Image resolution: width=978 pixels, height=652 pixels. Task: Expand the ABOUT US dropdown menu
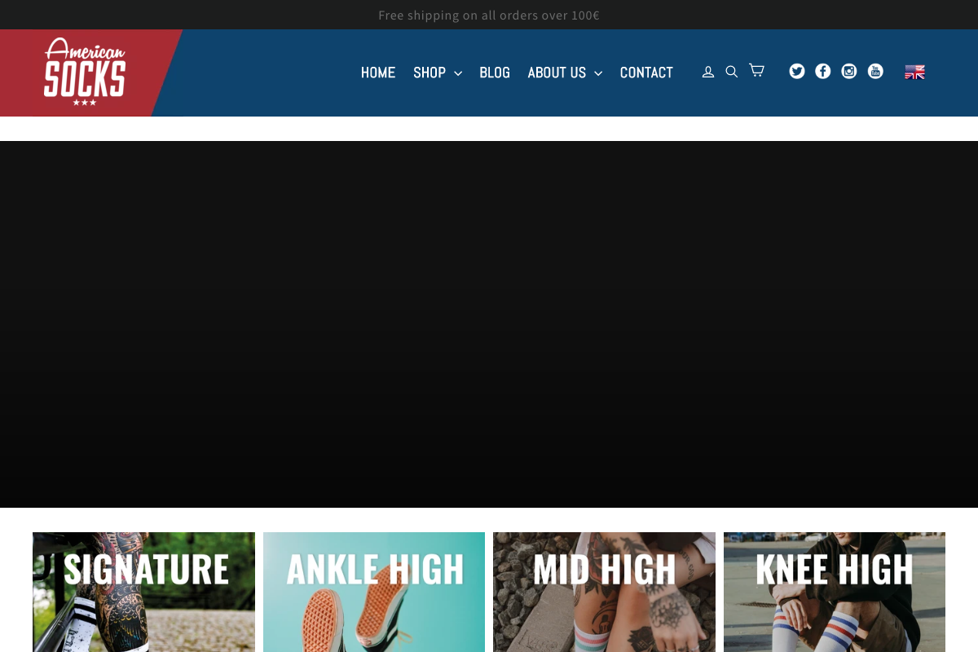(x=565, y=73)
